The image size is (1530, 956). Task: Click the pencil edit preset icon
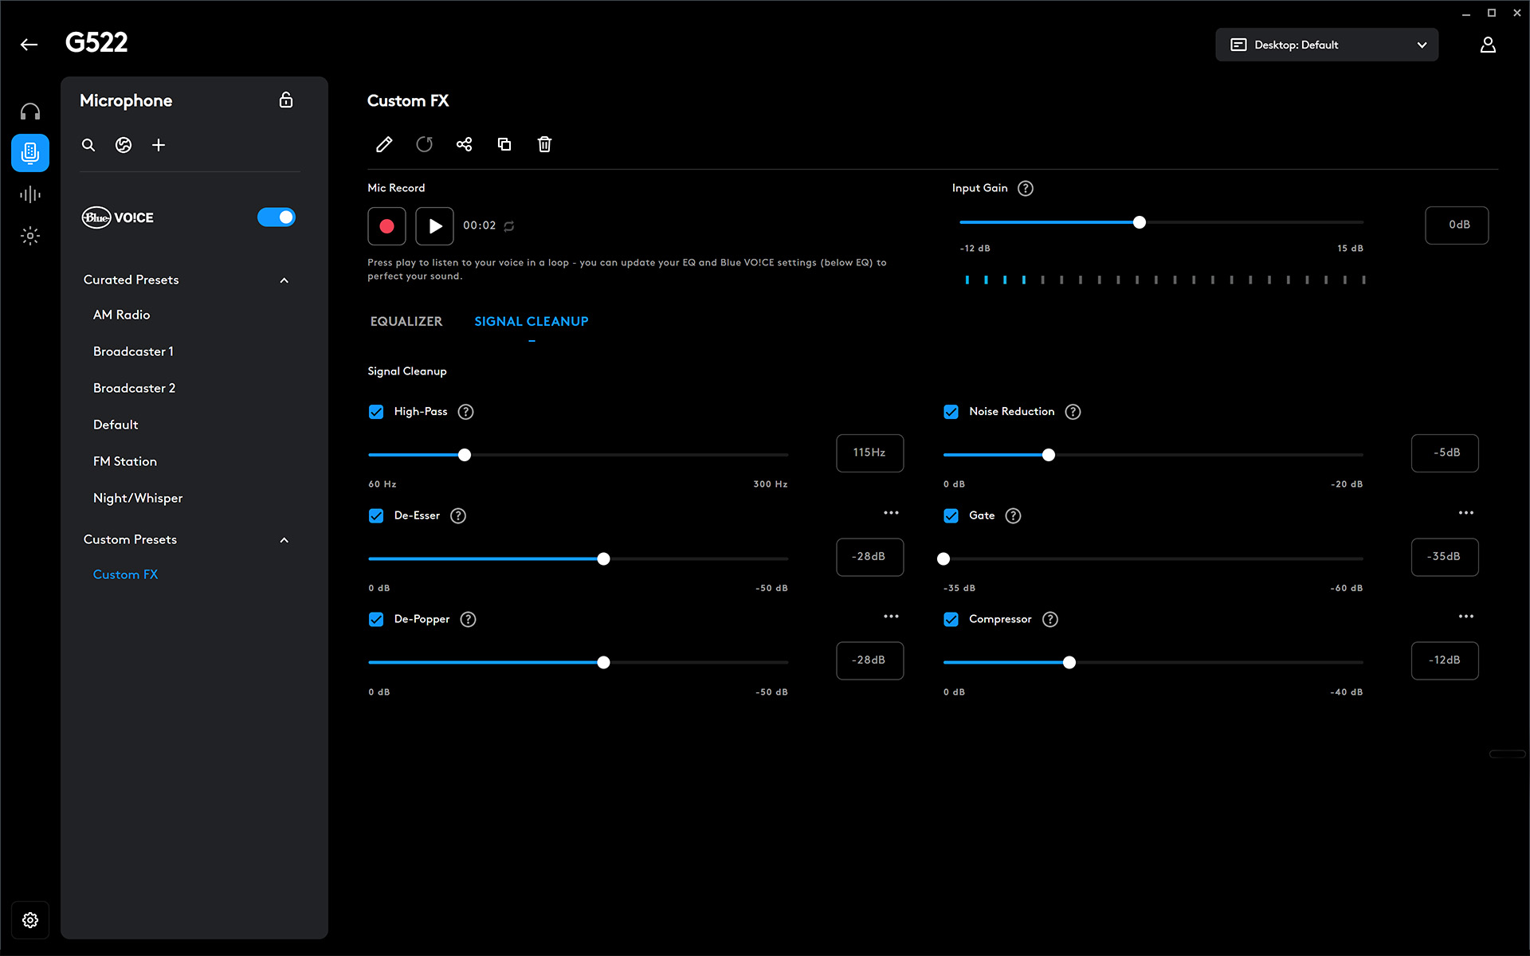click(384, 144)
